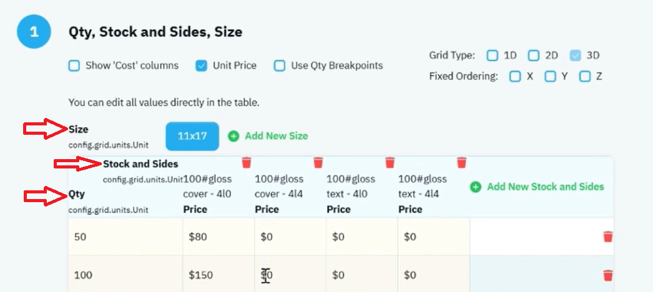Toggle Fixed Ordering X checkbox

[x=515, y=77]
